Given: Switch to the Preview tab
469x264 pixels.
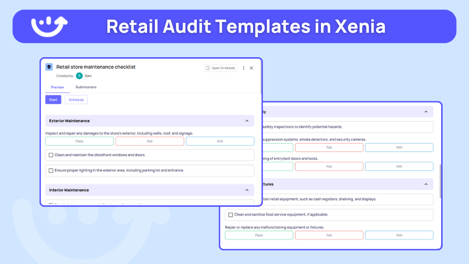Looking at the screenshot, I should pyautogui.click(x=58, y=88).
